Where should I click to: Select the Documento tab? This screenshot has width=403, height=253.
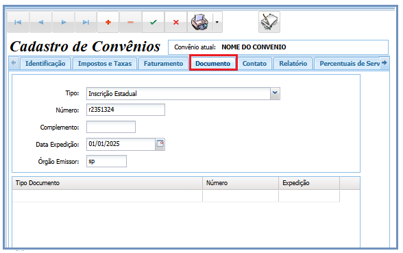tap(213, 63)
